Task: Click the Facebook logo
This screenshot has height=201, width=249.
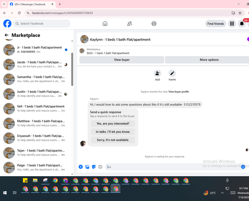Action: pos(7,23)
